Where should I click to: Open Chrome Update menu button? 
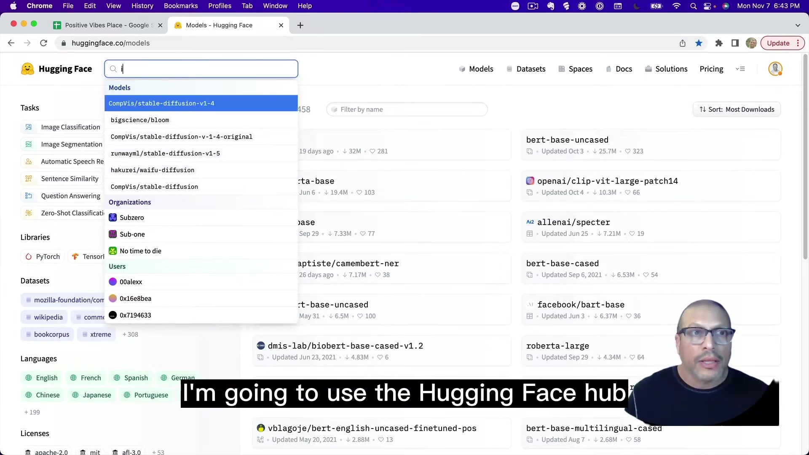[782, 43]
